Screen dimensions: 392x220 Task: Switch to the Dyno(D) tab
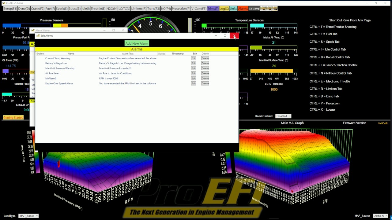(24, 9)
